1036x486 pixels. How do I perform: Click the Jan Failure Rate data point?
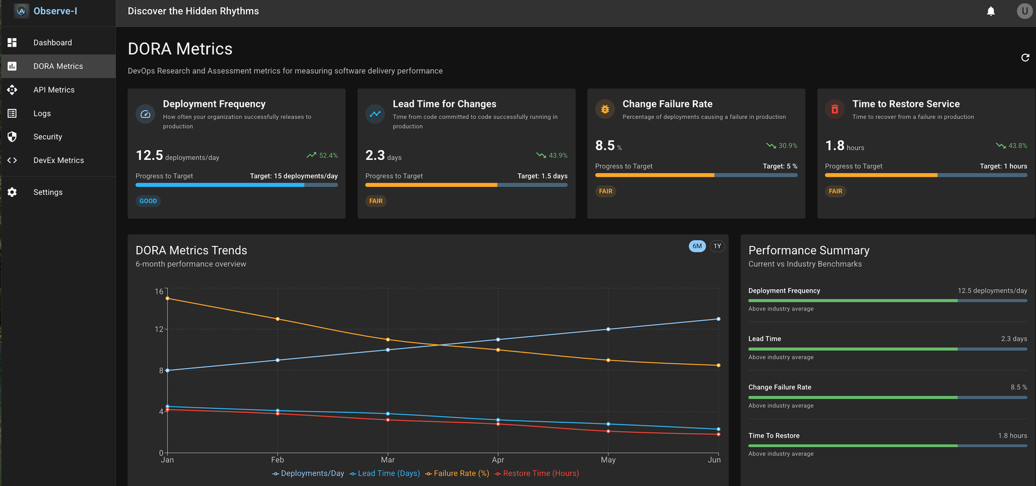pyautogui.click(x=168, y=298)
